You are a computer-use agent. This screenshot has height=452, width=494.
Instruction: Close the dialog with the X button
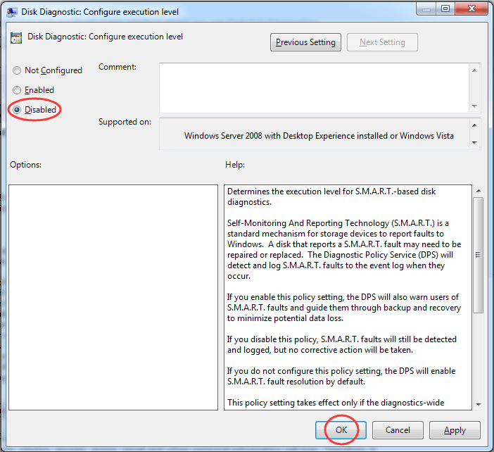(x=471, y=9)
